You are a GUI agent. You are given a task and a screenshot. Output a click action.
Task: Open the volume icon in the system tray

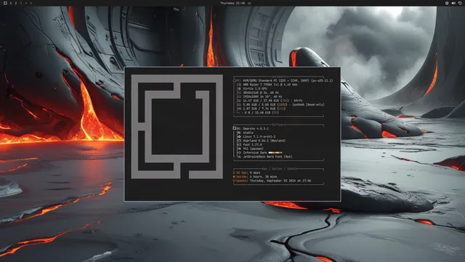click(x=453, y=3)
